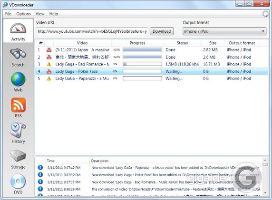Click the Video URL input field
The height and width of the screenshot is (200, 272).
[92, 31]
